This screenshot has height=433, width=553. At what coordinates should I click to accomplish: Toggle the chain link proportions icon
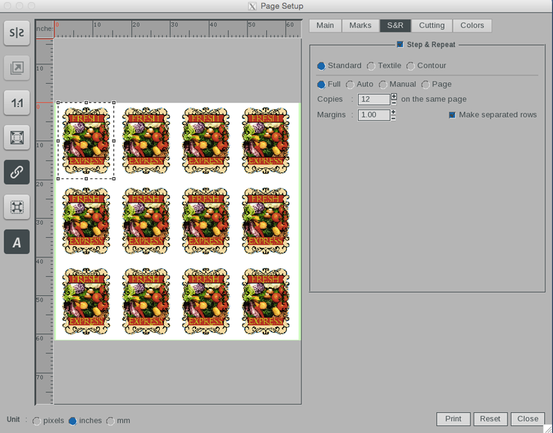[17, 172]
